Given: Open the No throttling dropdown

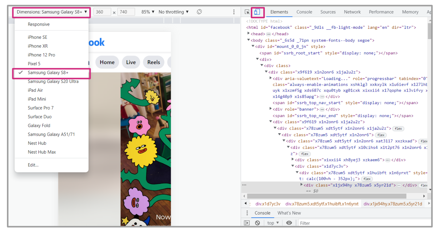Looking at the screenshot, I should pyautogui.click(x=174, y=12).
